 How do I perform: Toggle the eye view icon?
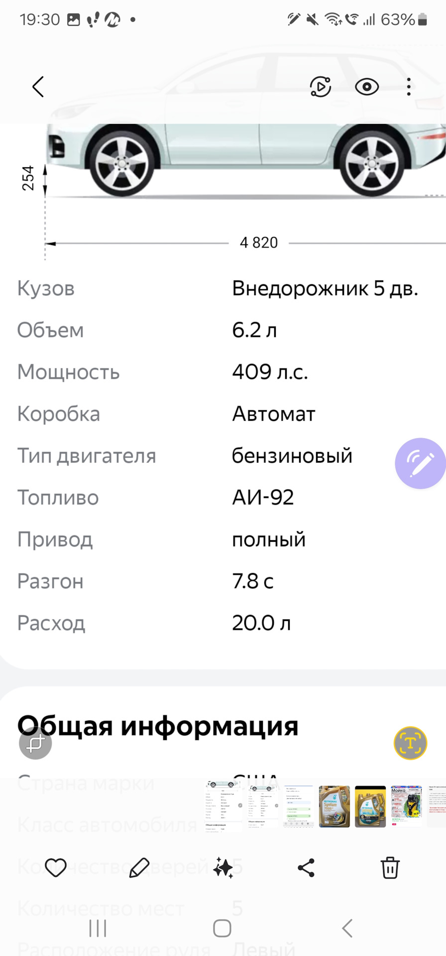coord(367,87)
